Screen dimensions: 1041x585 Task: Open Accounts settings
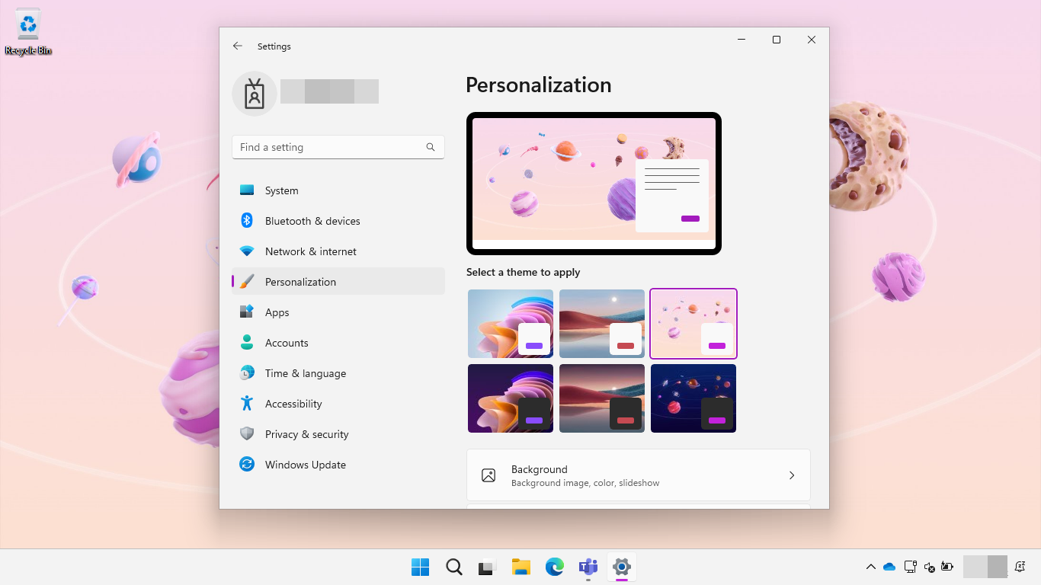(287, 342)
